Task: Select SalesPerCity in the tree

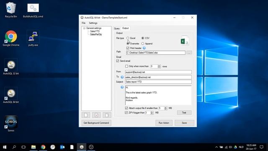Action: tap(96, 34)
